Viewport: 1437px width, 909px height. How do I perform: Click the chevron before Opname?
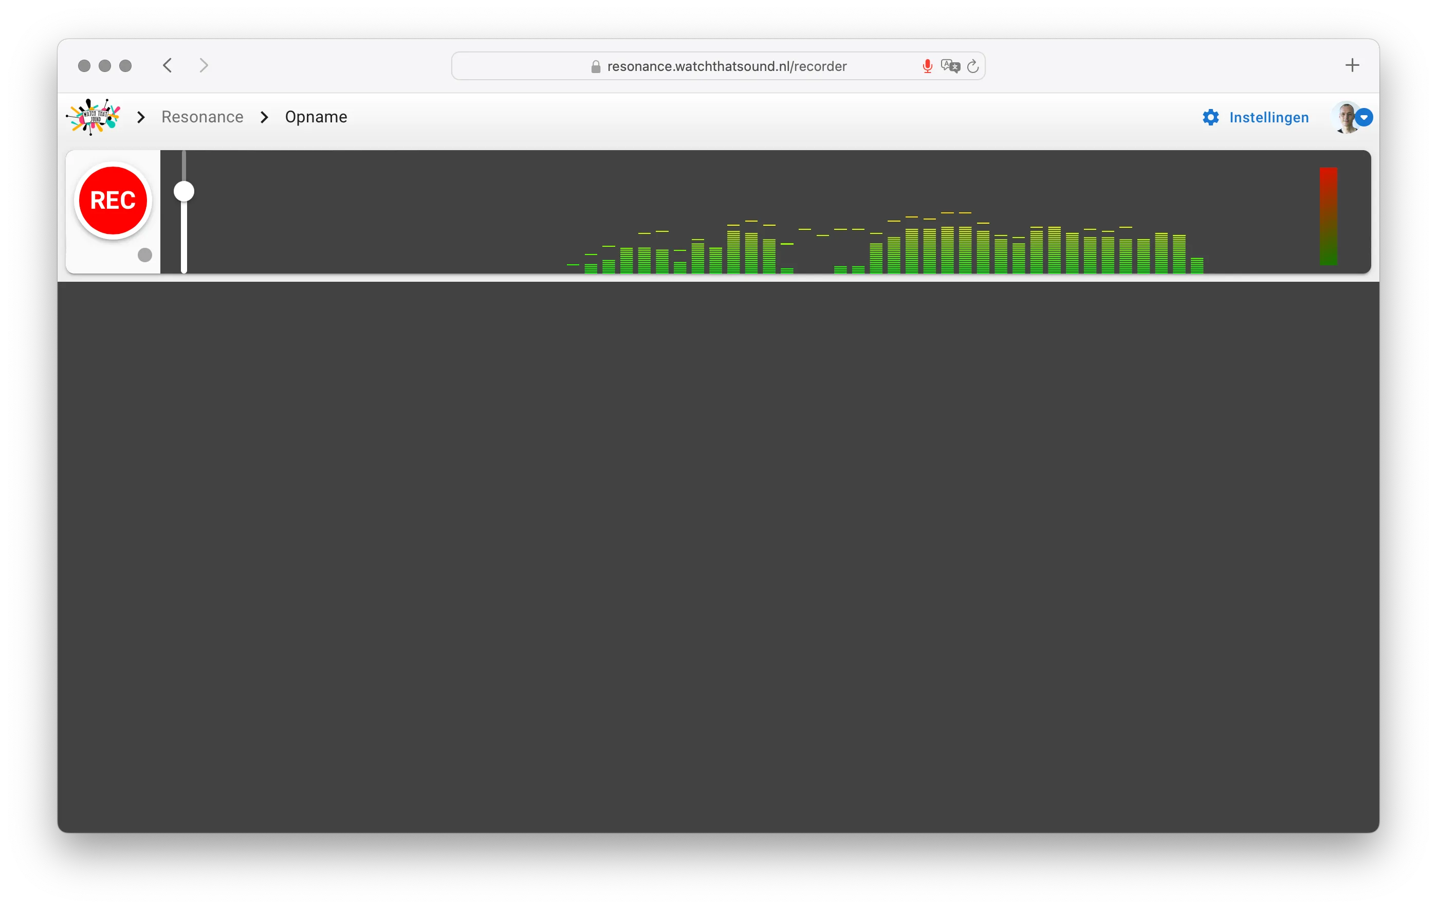click(264, 118)
